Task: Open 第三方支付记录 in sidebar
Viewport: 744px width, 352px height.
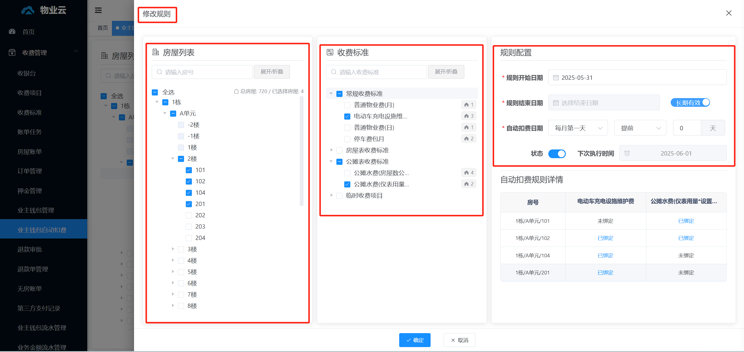Action: pos(39,308)
